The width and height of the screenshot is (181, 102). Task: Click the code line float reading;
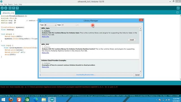[x=8, y=29]
